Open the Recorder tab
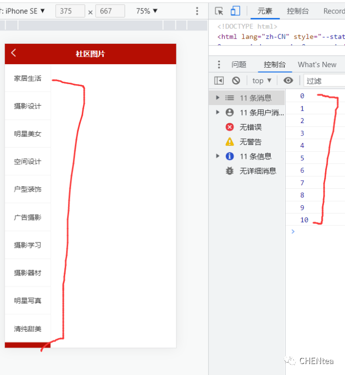345x375 pixels. click(334, 11)
